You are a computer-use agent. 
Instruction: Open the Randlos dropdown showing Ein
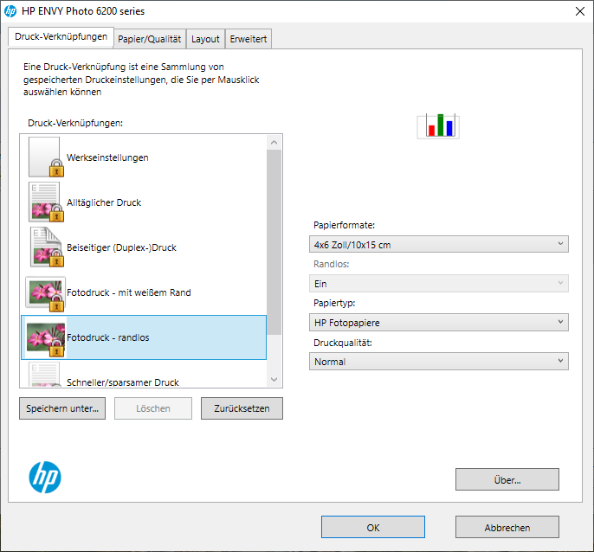439,284
